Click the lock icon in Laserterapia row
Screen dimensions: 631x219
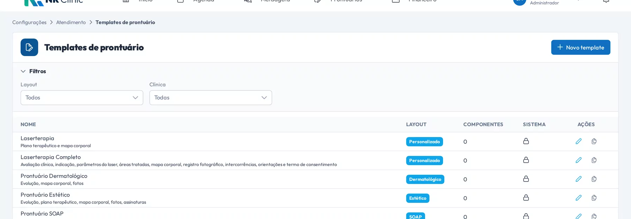[x=526, y=141]
